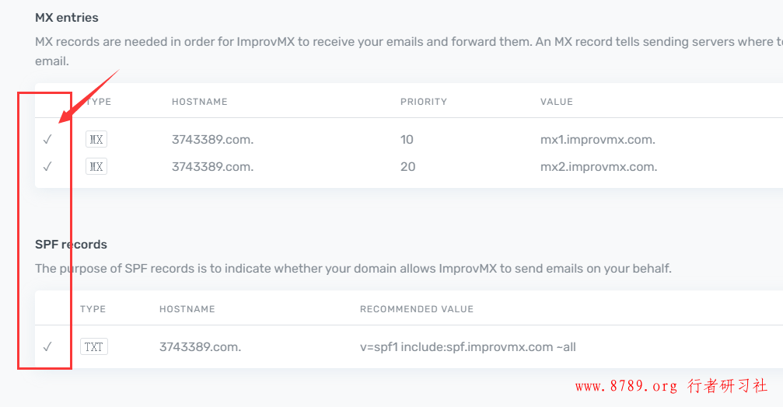Click the SPF records section heading
Viewport: 783px width, 407px height.
(71, 245)
